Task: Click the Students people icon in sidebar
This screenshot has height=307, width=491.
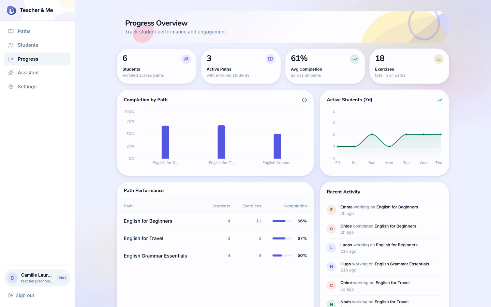Action: 11,45
